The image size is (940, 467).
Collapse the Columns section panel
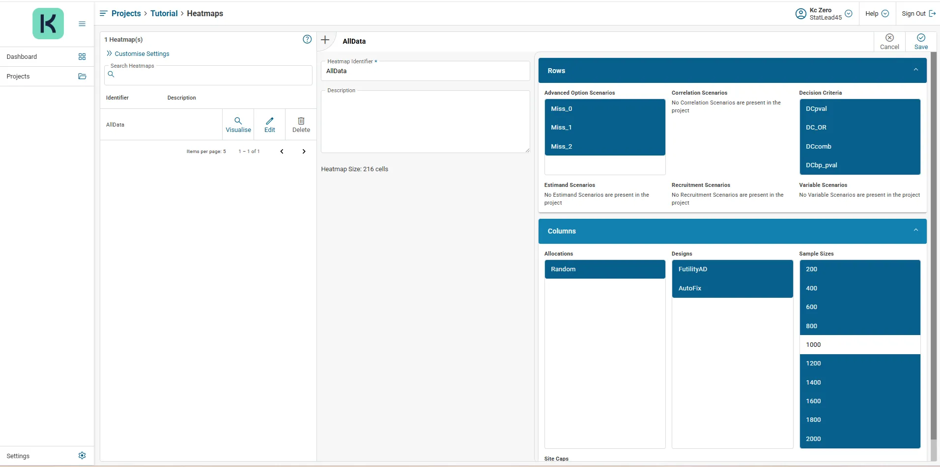(915, 231)
